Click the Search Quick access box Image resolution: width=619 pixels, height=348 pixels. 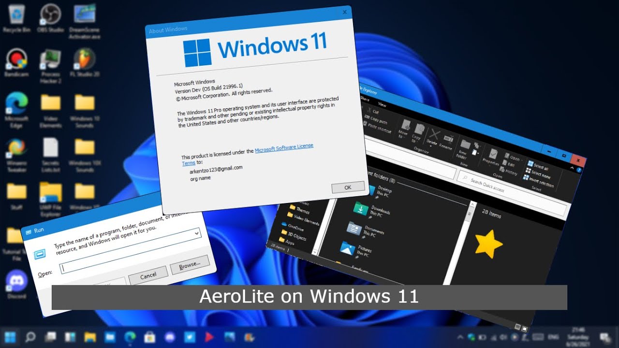pyautogui.click(x=513, y=192)
